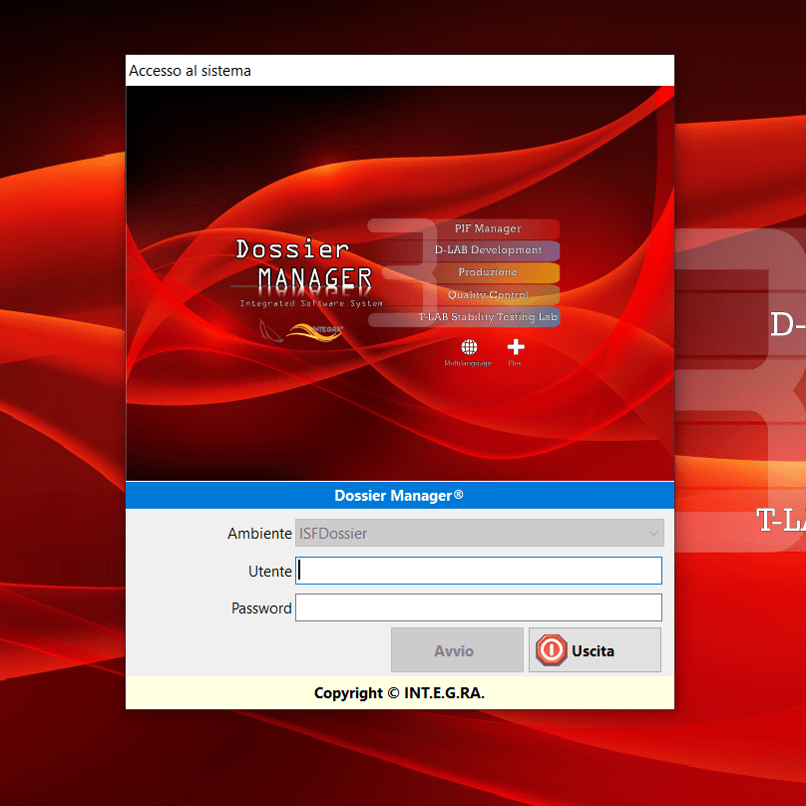This screenshot has width=806, height=806.
Task: Click the Multilanguage globe icon
Action: point(468,347)
